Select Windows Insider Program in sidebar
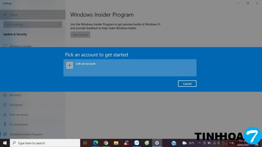262x147 pixels. click(x=26, y=134)
